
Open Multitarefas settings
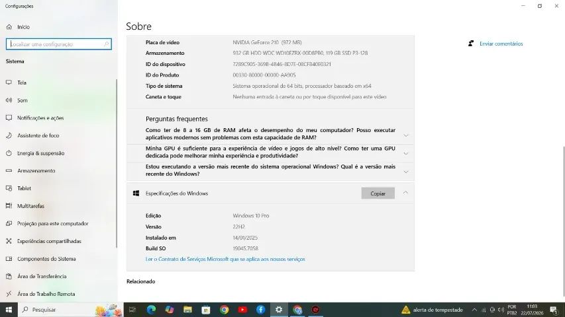tap(25, 206)
